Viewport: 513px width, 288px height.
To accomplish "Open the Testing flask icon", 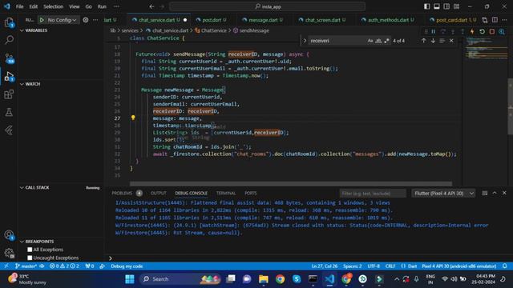I will coord(9,112).
